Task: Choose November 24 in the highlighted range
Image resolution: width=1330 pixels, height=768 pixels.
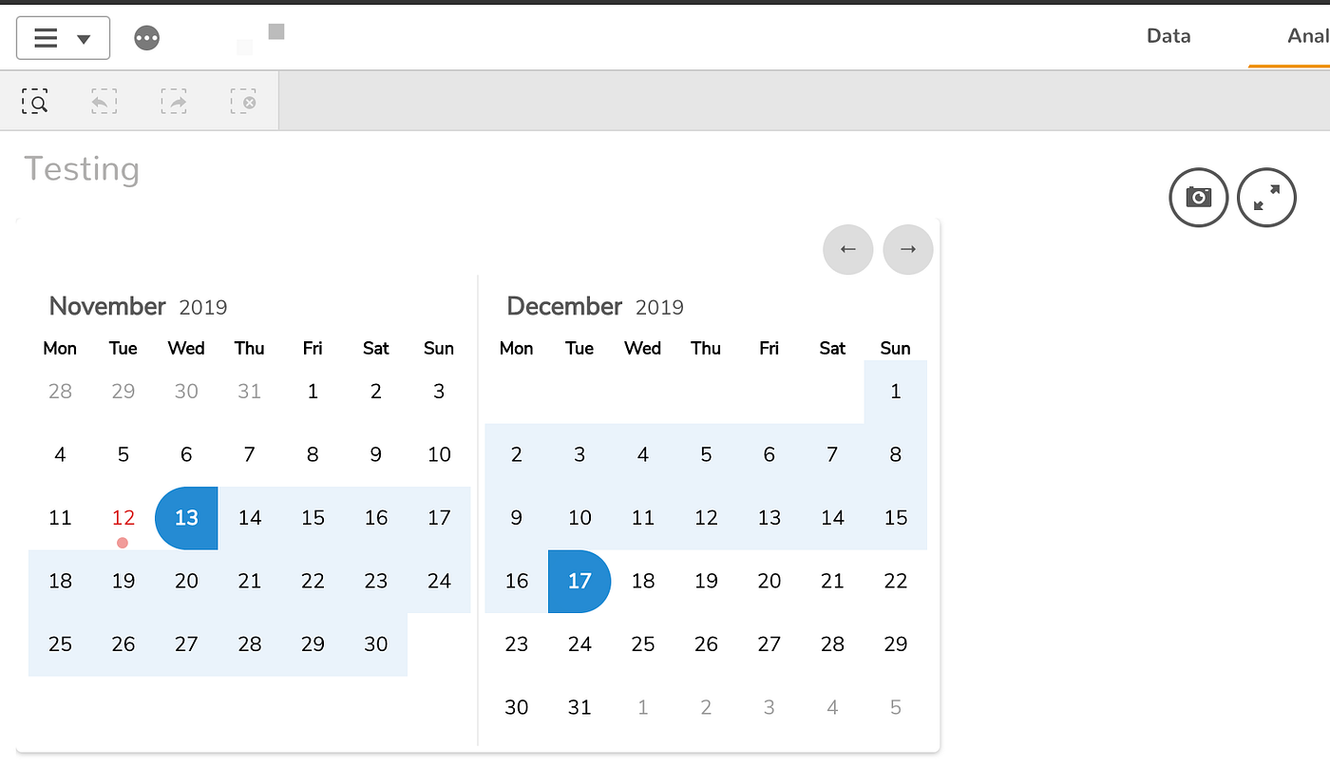Action: 439,581
